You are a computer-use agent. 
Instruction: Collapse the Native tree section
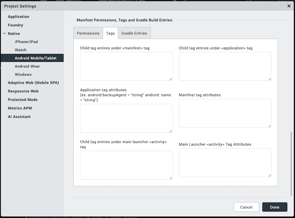4,33
